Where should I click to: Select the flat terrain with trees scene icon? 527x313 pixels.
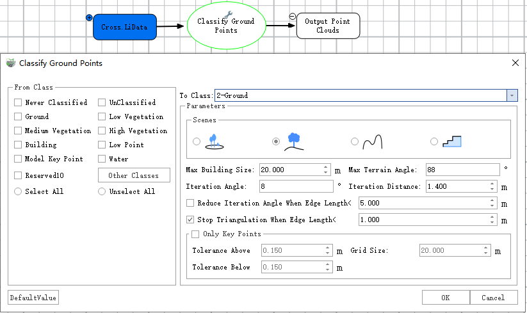215,141
